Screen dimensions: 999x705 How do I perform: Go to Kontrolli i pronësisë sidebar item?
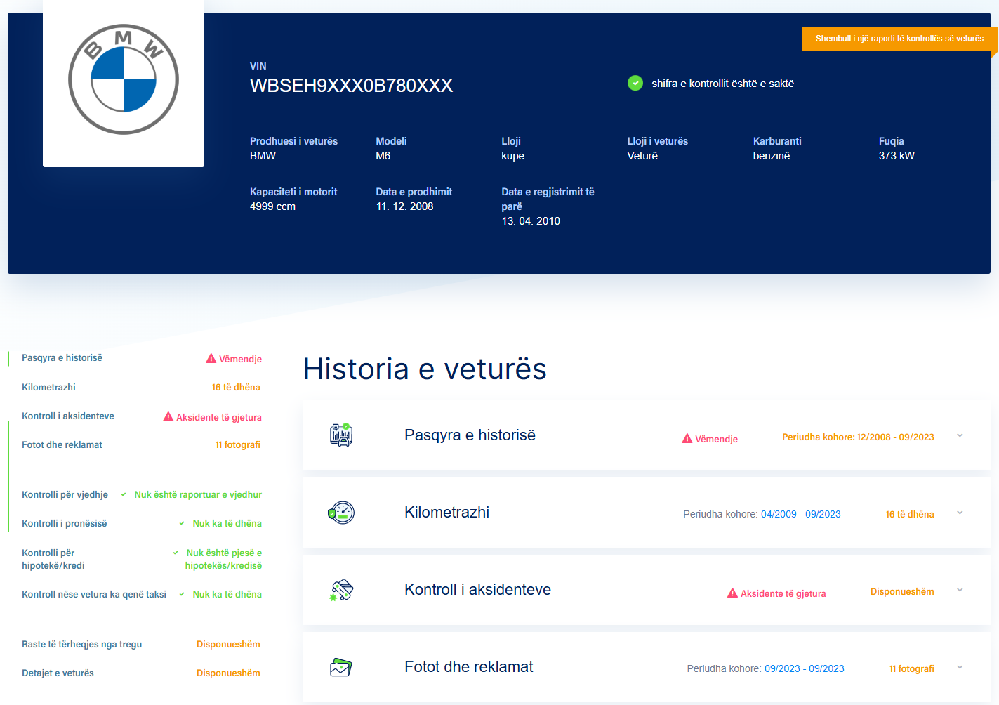64,524
